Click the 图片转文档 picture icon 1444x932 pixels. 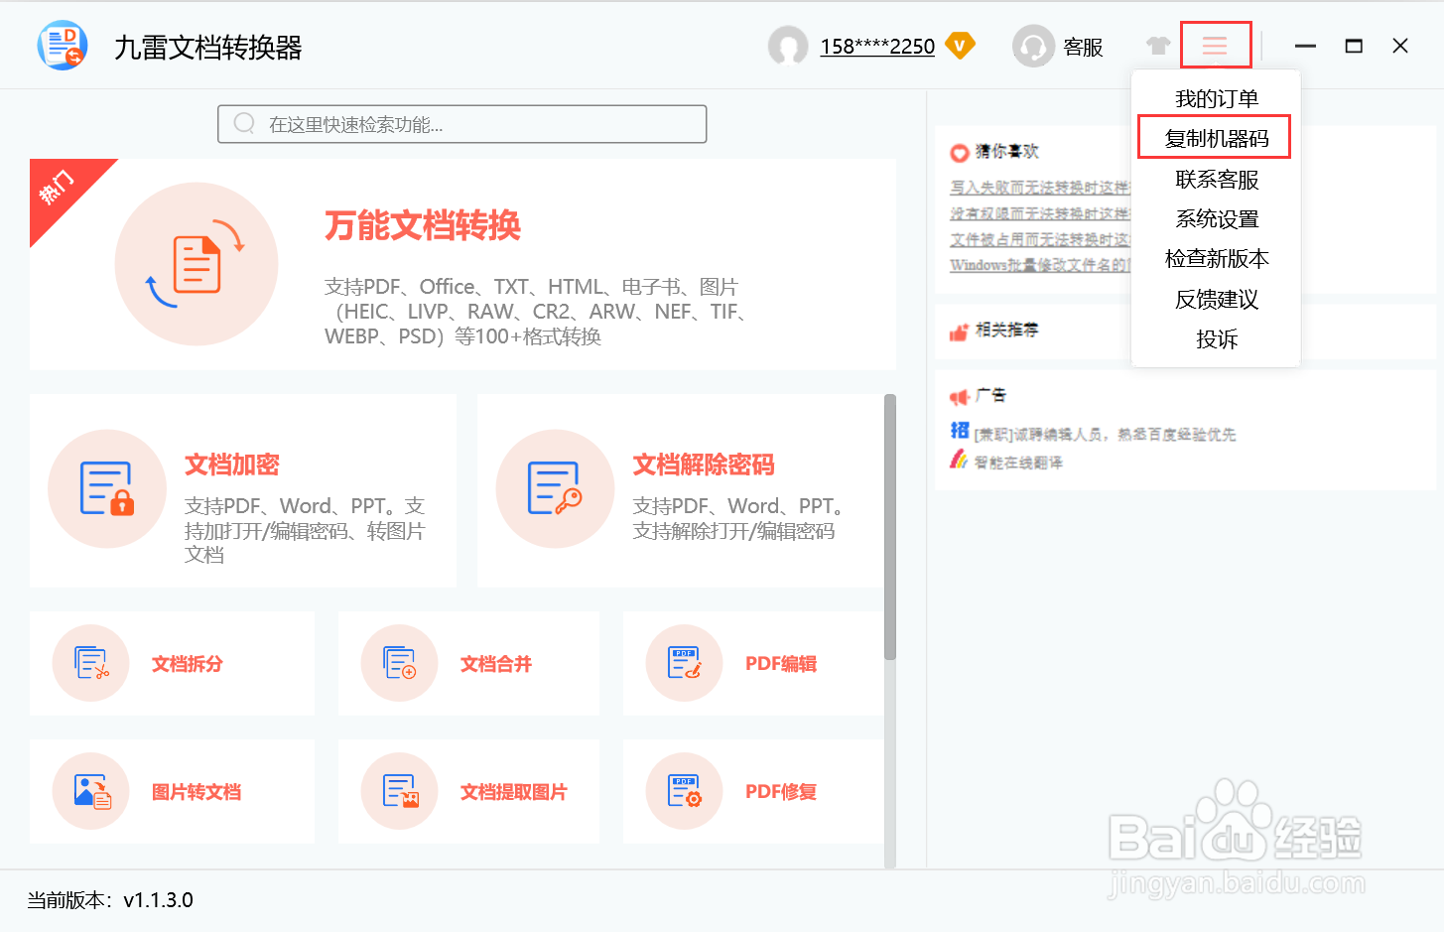pos(91,791)
